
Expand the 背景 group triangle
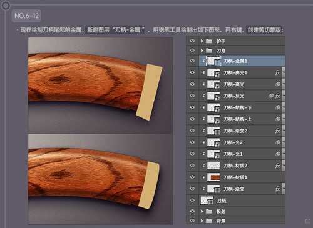tap(202, 221)
